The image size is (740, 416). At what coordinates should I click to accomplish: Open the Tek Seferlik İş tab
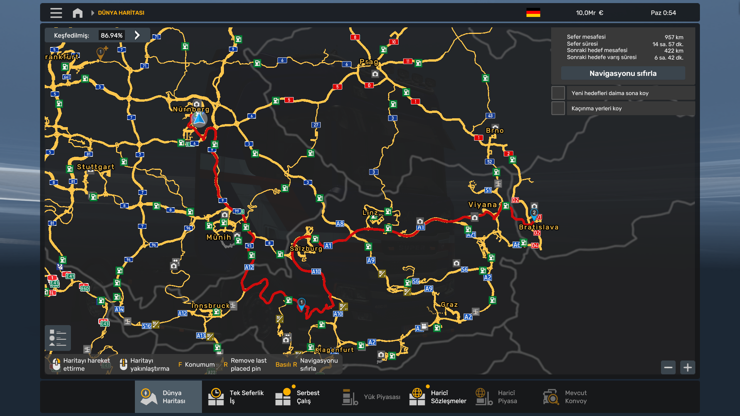pos(235,397)
